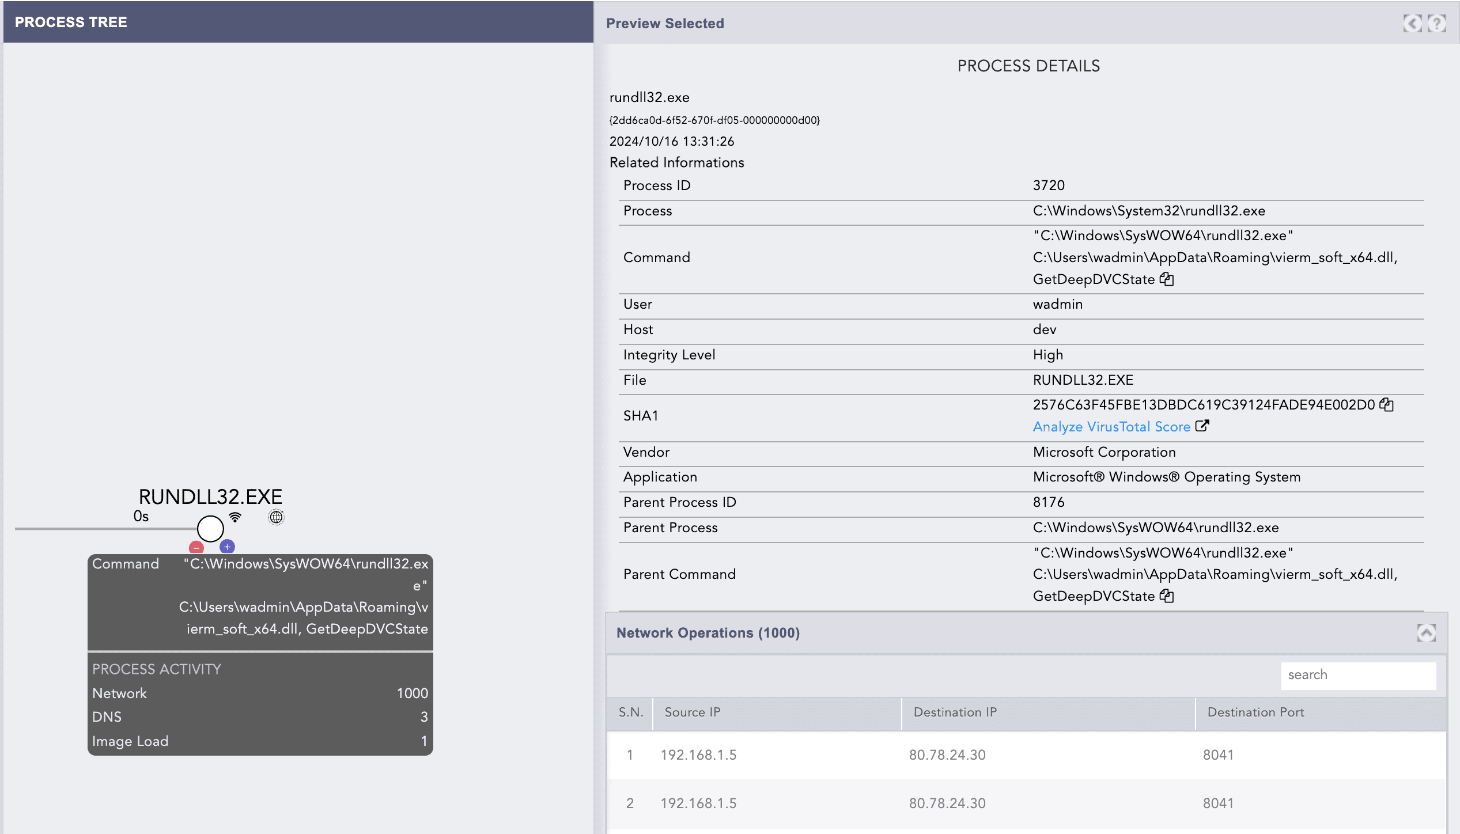The image size is (1460, 834).
Task: Click the Integrity Level value High
Action: point(1048,355)
